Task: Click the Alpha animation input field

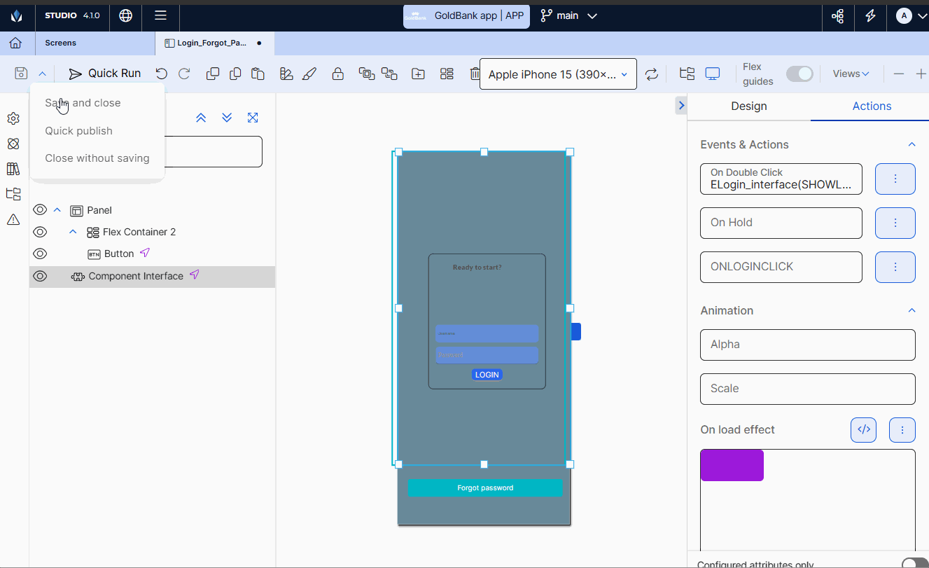Action: click(807, 345)
